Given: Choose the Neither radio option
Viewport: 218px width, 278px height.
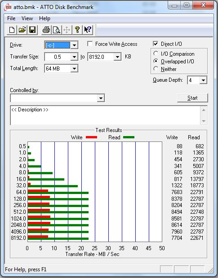Looking at the screenshot, I should click(156, 69).
